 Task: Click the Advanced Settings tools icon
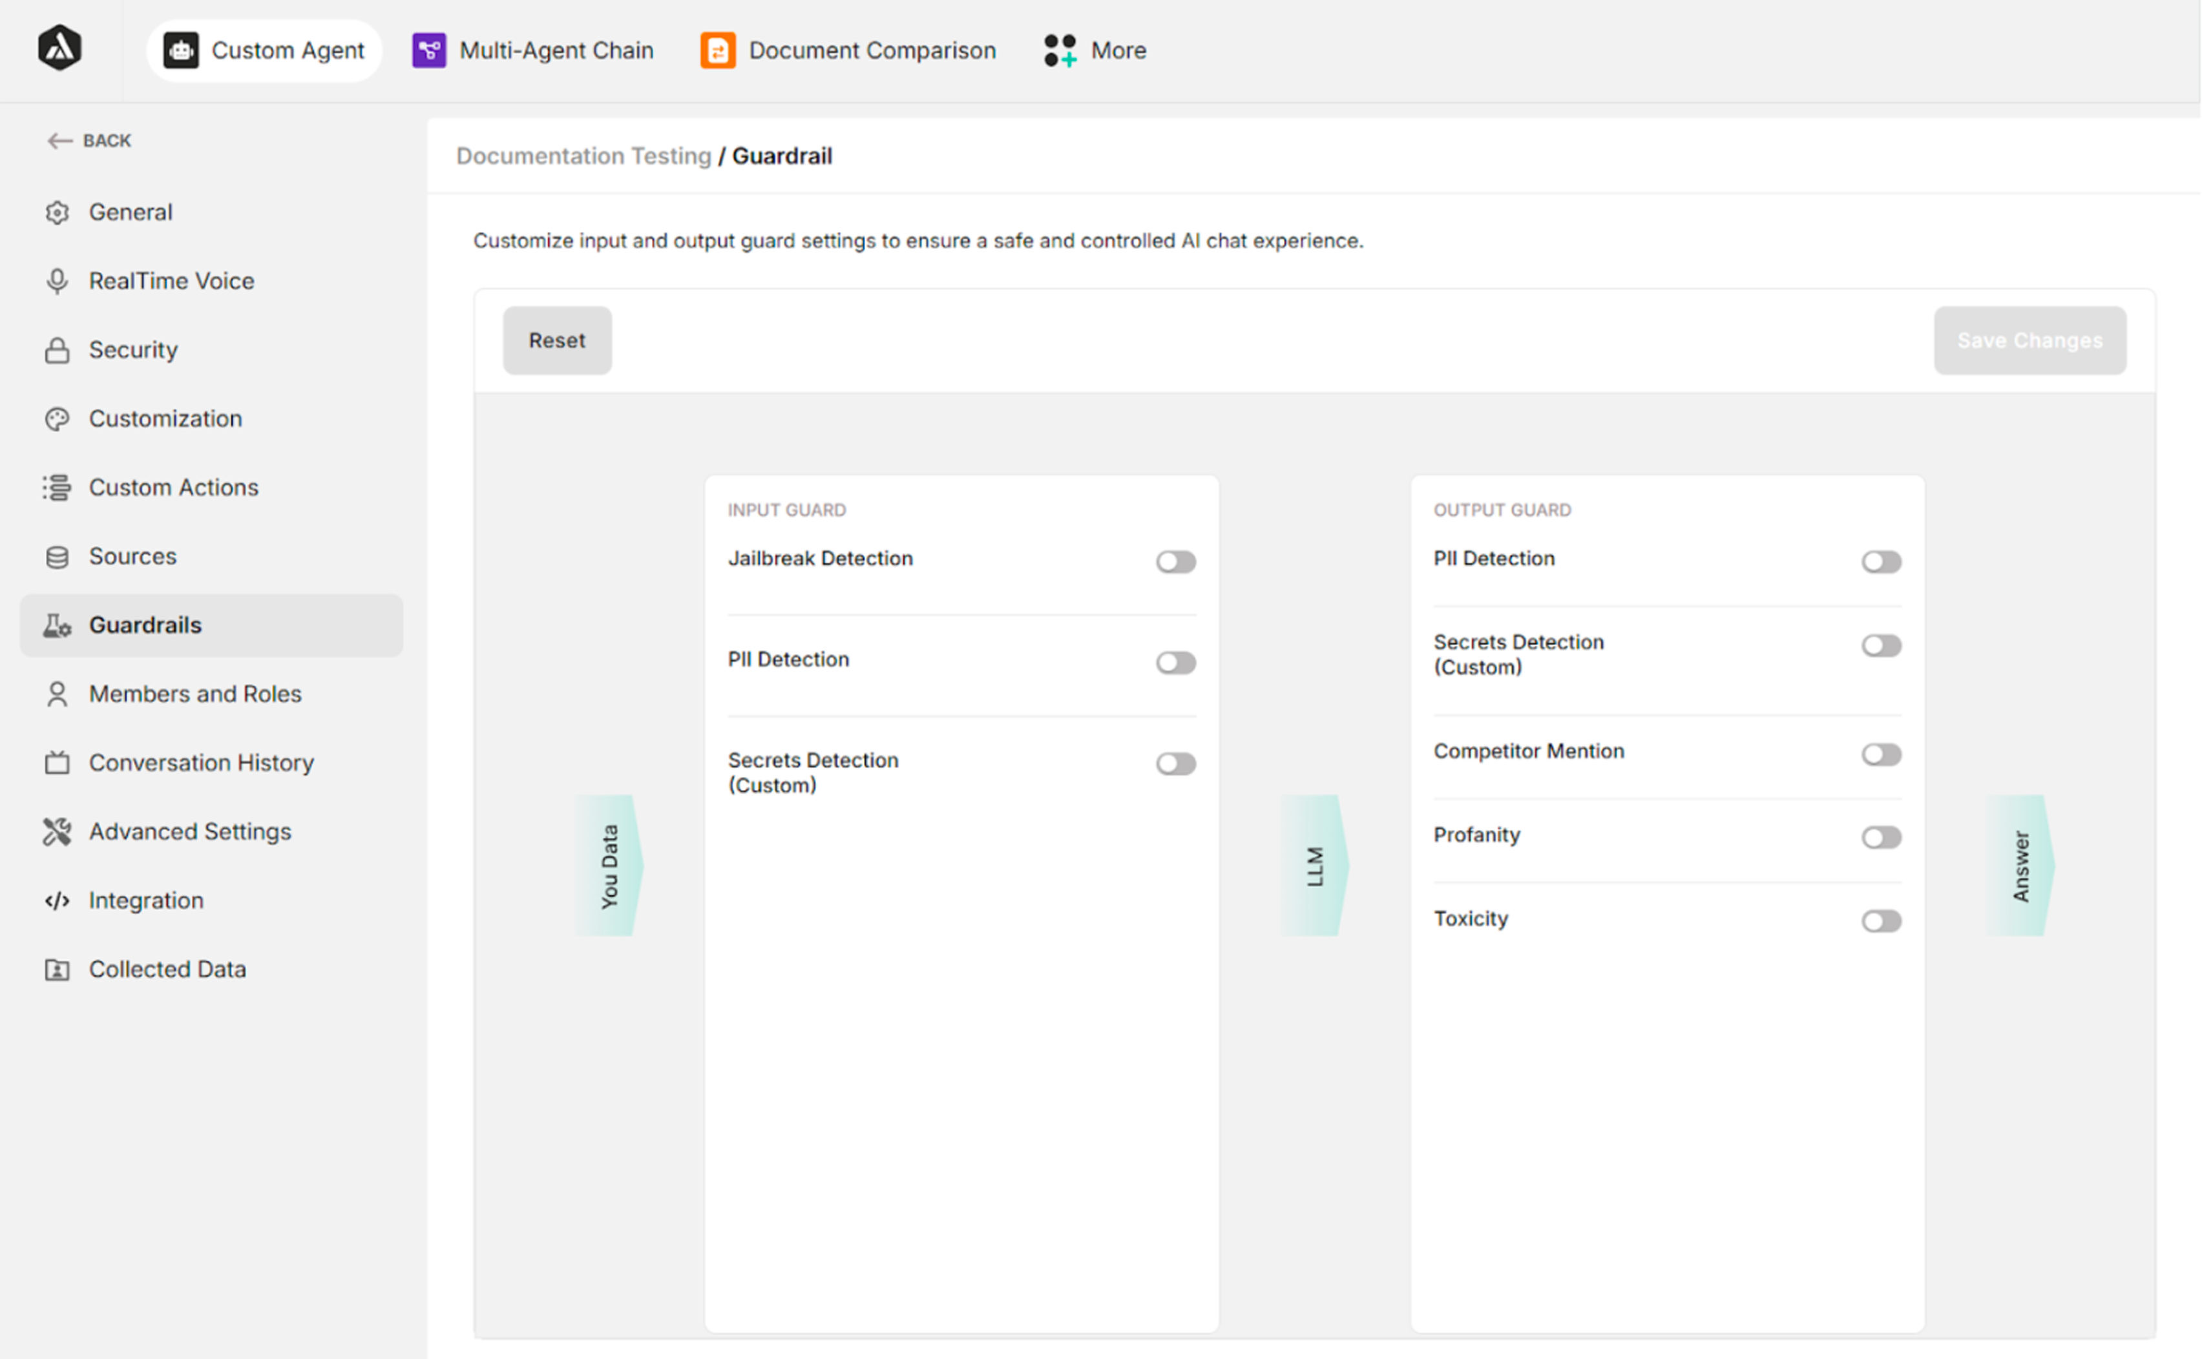click(57, 833)
